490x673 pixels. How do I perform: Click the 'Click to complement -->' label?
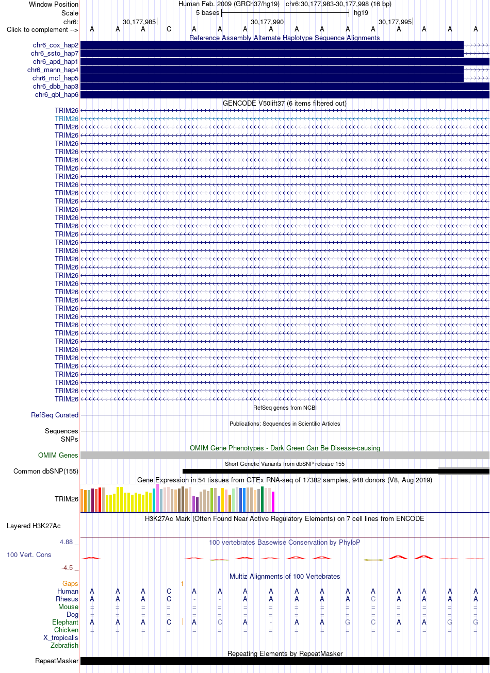(42, 29)
